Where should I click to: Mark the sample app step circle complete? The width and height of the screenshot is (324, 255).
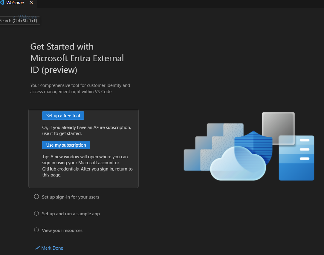36,213
